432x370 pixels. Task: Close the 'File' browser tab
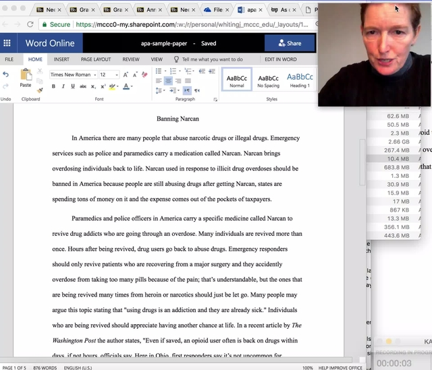pyautogui.click(x=227, y=10)
